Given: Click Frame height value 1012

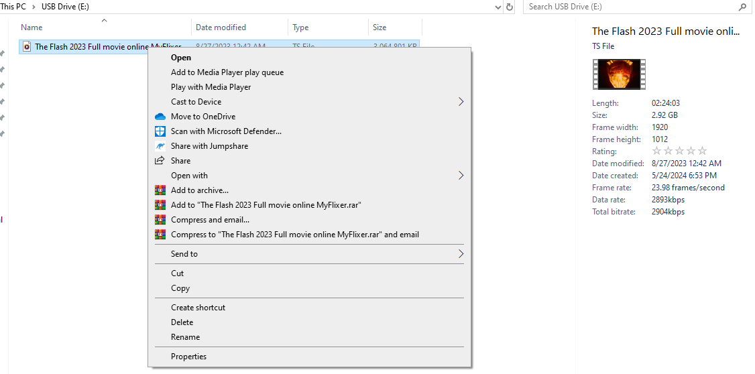Looking at the screenshot, I should click(660, 139).
